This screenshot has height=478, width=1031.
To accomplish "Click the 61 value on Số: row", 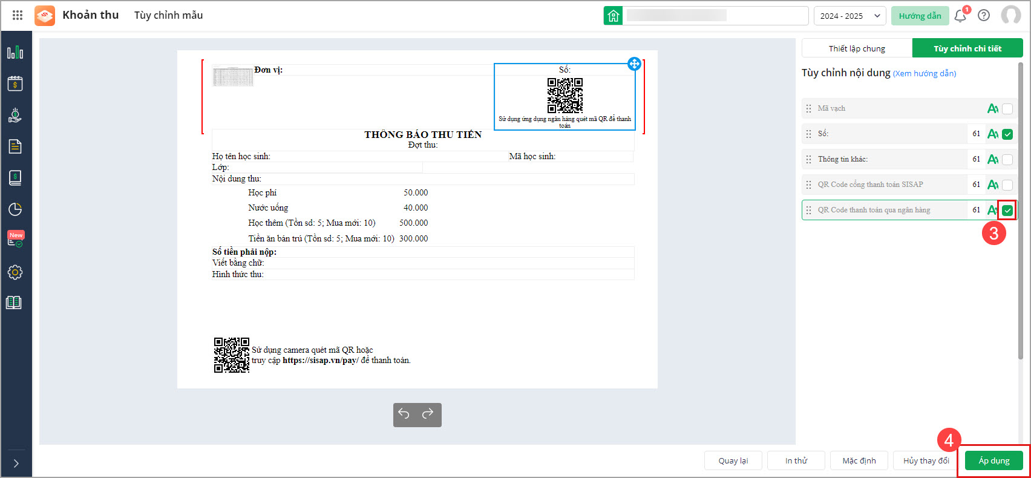I will (977, 134).
